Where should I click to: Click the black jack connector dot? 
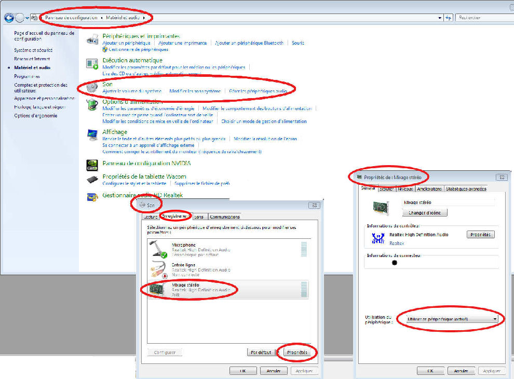tap(395, 263)
